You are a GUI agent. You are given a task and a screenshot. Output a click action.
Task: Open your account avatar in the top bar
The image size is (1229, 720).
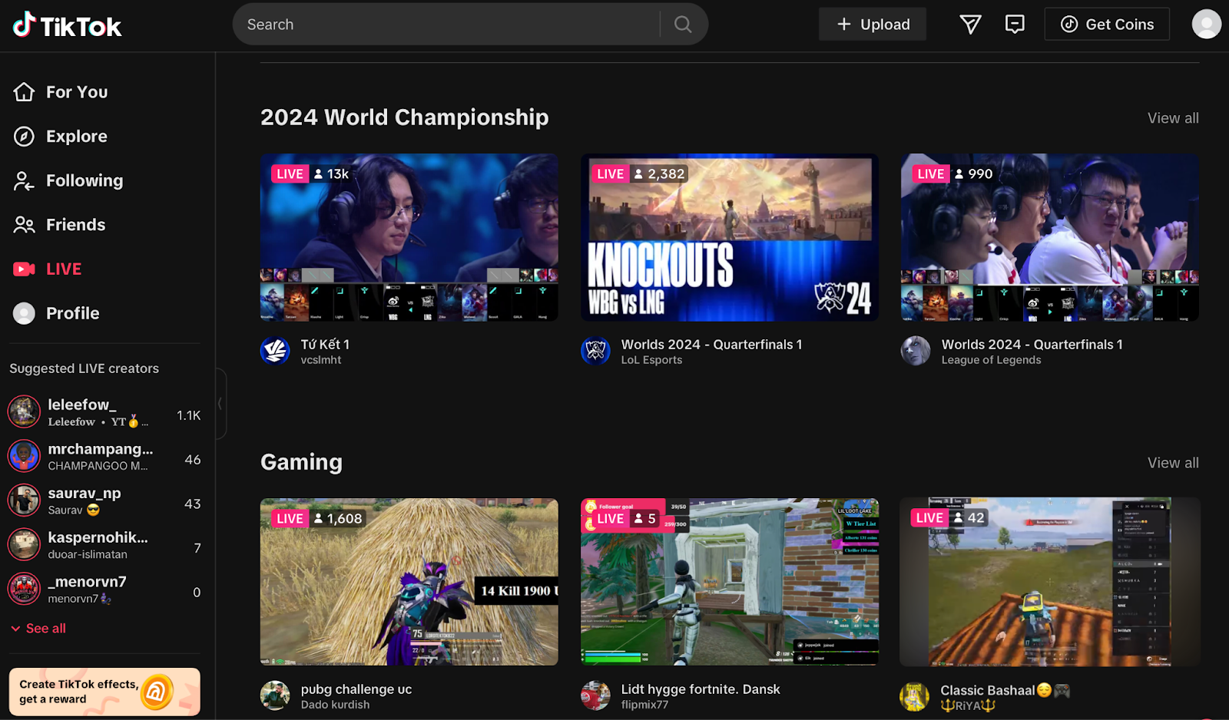[1205, 24]
